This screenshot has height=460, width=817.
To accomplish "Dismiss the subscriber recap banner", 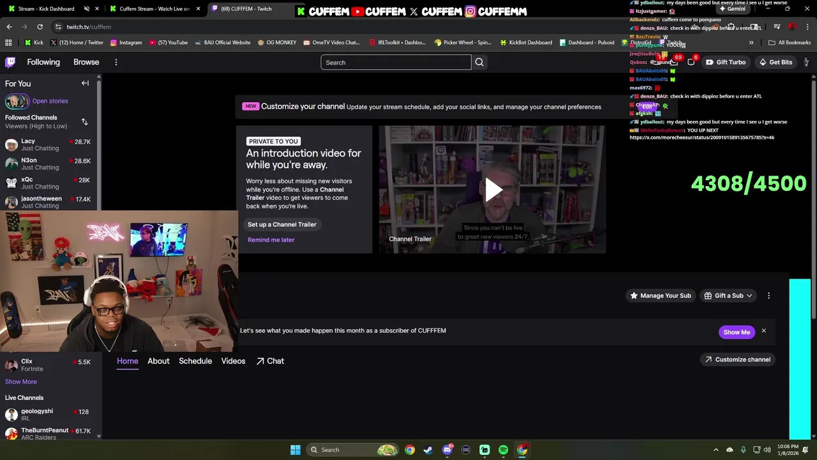I will (763, 331).
